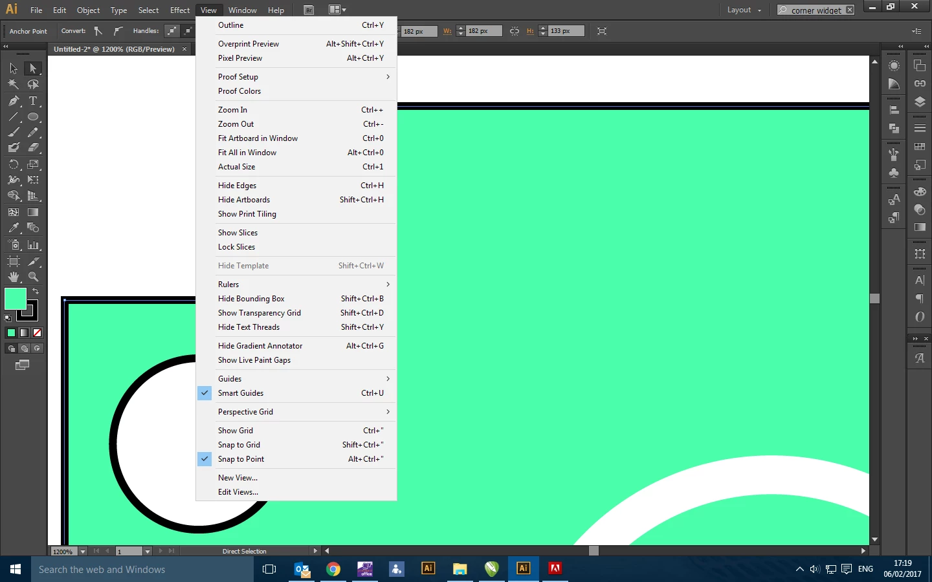The height and width of the screenshot is (582, 932).
Task: Select the Type tool
Action: coord(33,101)
